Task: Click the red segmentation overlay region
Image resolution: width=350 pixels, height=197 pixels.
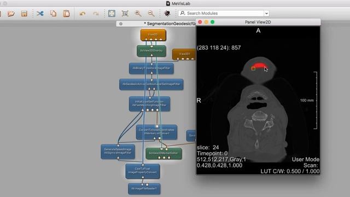Action: [260, 65]
